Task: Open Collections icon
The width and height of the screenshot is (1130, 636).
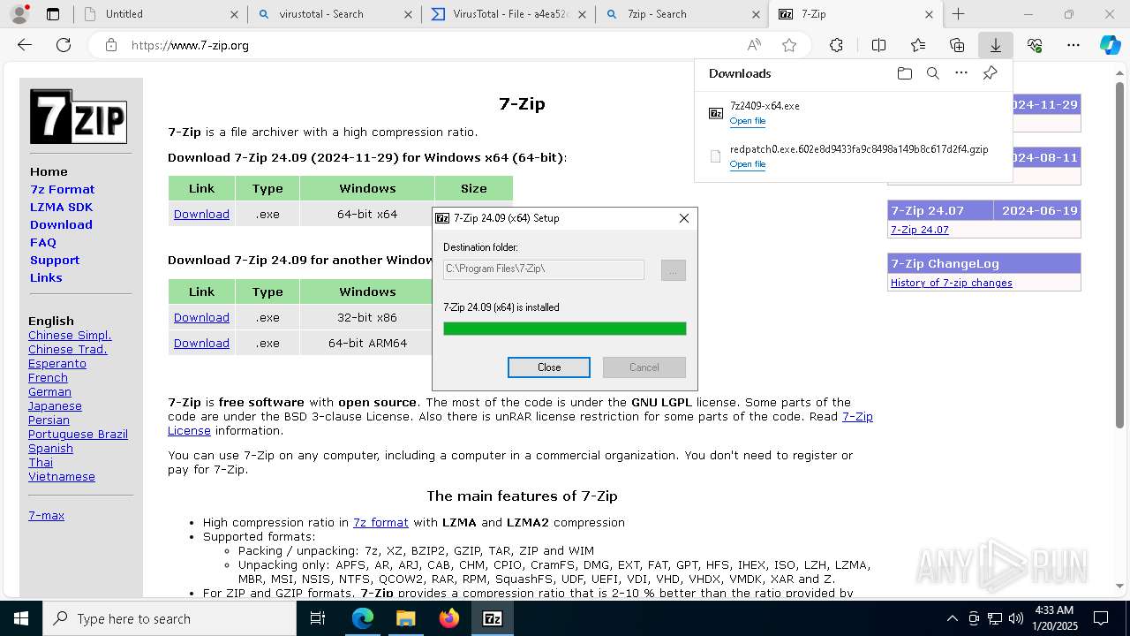Action: 957,45
